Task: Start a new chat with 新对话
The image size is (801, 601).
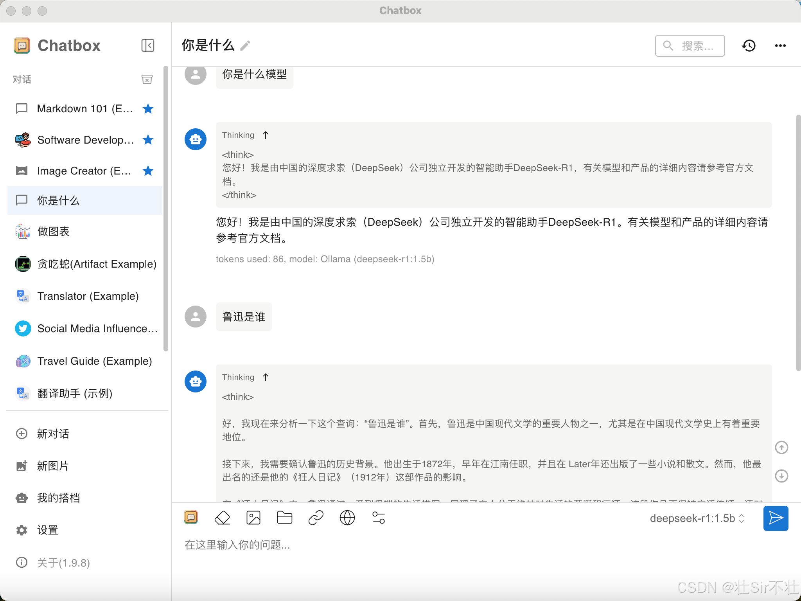Action: pos(84,434)
